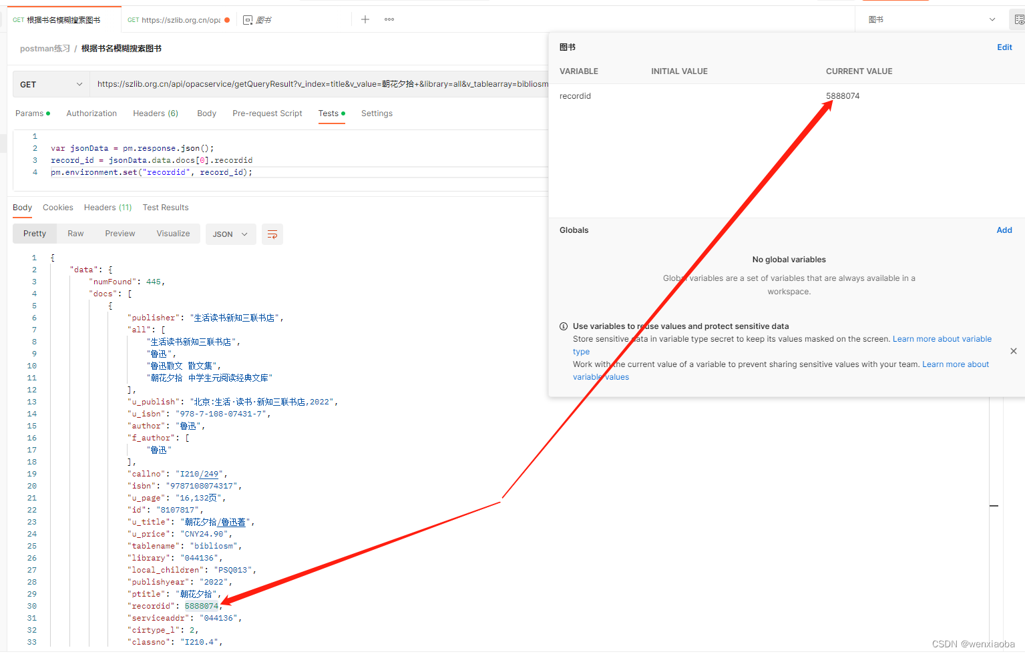Viewport: 1025px width, 654px height.
Task: Open a new request tab with plus icon
Action: [365, 19]
